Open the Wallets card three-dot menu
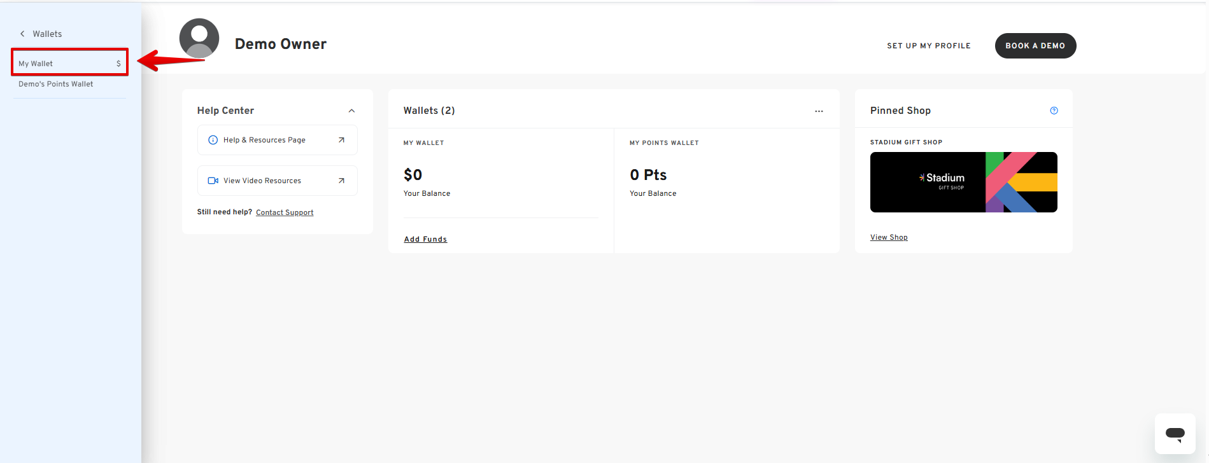This screenshot has width=1209, height=463. (x=819, y=111)
